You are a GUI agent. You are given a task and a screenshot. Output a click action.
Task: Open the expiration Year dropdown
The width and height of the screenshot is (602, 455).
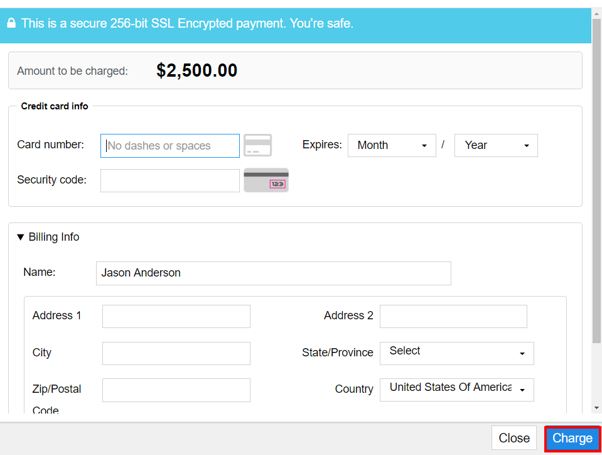point(496,145)
